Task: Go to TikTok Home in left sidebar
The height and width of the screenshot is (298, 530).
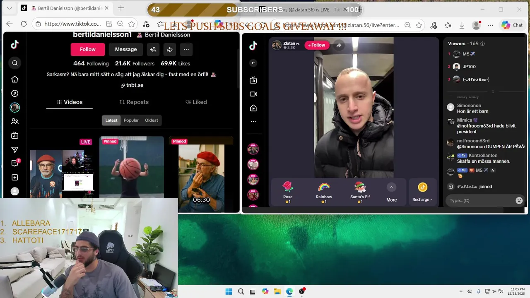Action: click(x=15, y=79)
